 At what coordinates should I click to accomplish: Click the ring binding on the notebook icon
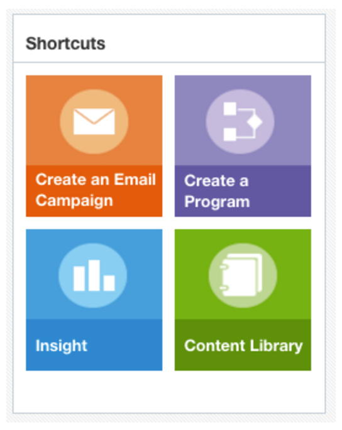pos(224,277)
